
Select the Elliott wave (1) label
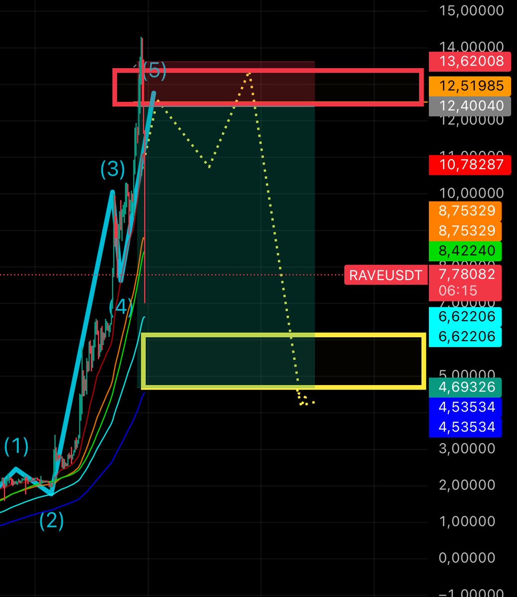pyautogui.click(x=16, y=446)
